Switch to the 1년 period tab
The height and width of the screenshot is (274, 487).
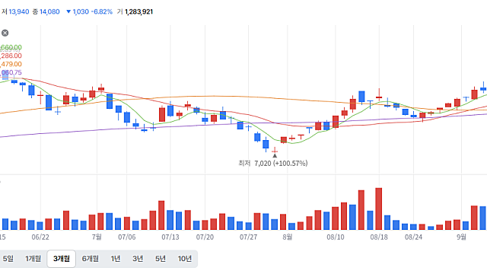pyautogui.click(x=116, y=259)
